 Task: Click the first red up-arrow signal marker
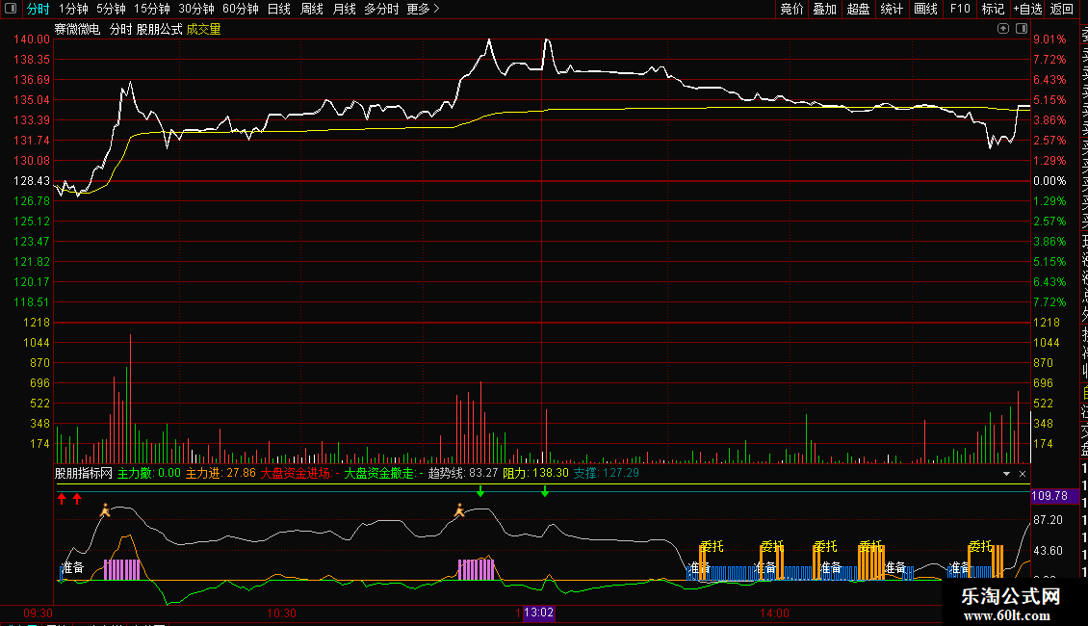(62, 499)
